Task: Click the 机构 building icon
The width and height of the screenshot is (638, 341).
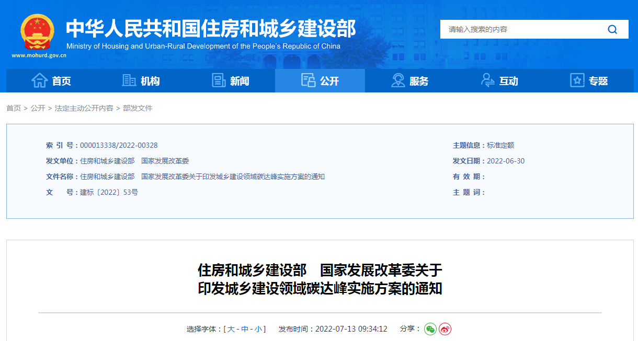Action: (129, 80)
